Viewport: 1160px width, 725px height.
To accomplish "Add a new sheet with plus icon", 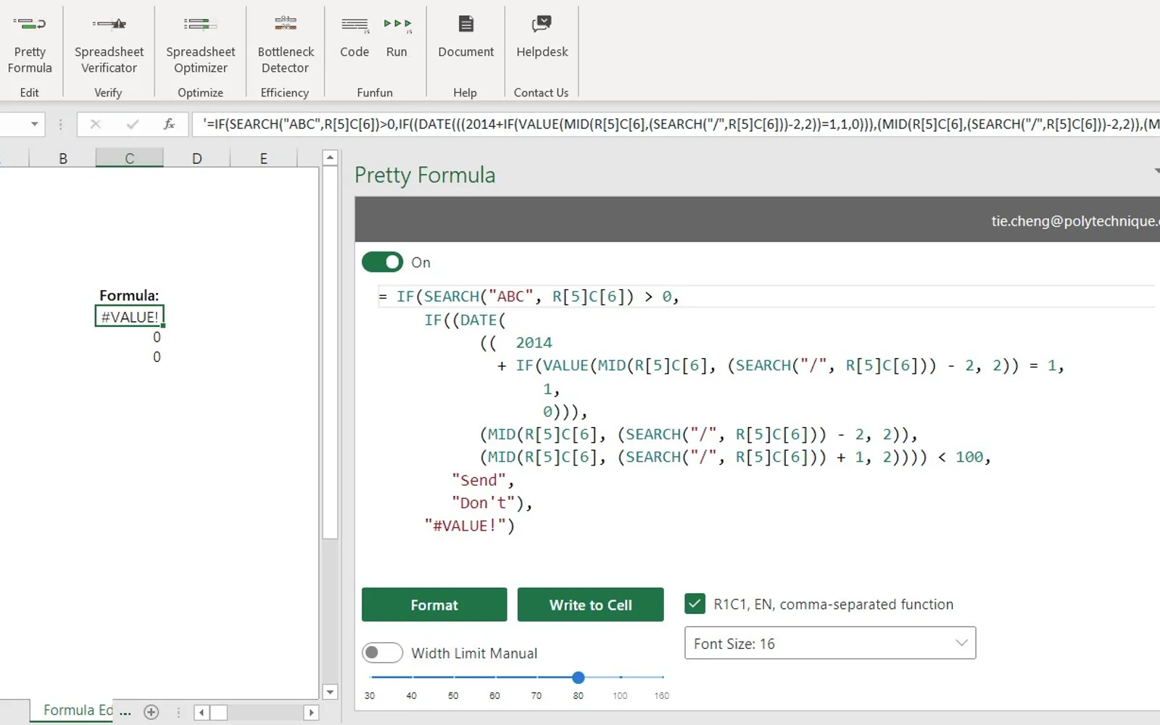I will 151,712.
